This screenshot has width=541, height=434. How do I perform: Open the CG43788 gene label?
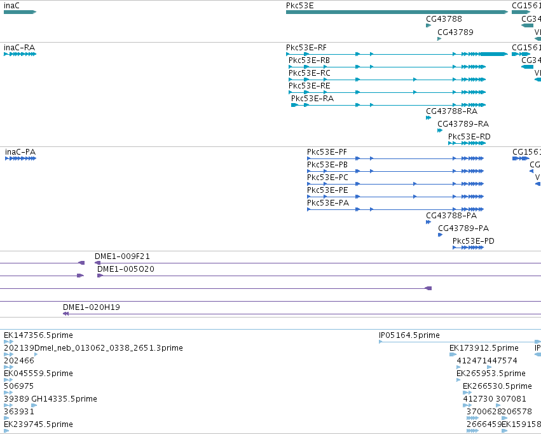(444, 18)
